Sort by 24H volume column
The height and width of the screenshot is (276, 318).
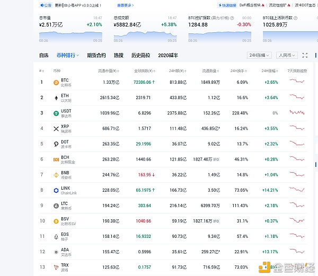pyautogui.click(x=178, y=71)
